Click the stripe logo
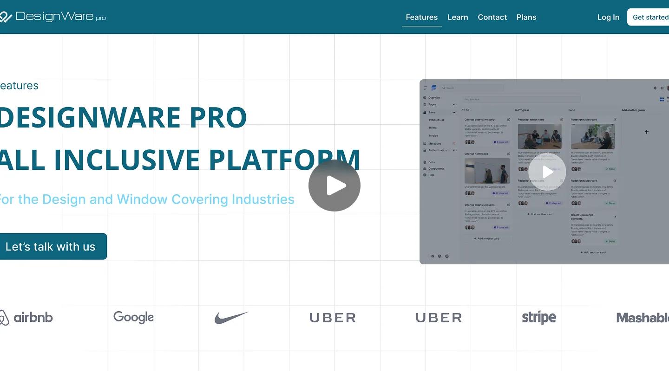Image resolution: width=669 pixels, height=371 pixels. (x=539, y=318)
